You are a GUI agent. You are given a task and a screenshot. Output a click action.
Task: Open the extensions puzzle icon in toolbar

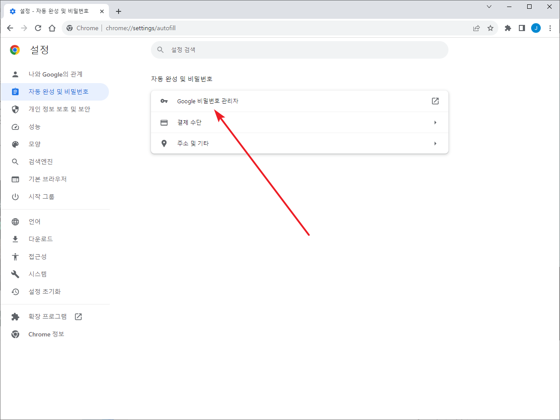point(508,28)
